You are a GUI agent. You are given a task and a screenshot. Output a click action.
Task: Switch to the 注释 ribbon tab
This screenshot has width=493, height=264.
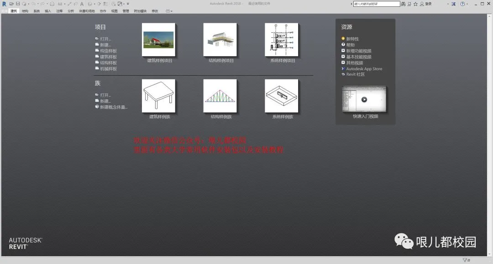[x=59, y=11]
